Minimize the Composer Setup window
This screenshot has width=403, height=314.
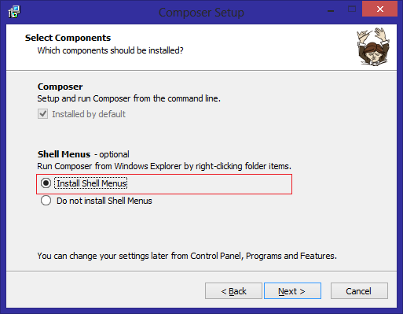coord(331,11)
